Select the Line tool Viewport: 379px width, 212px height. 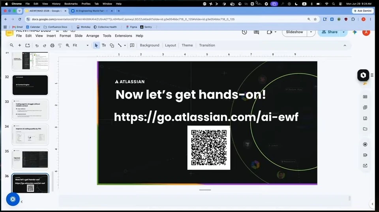coord(120,45)
